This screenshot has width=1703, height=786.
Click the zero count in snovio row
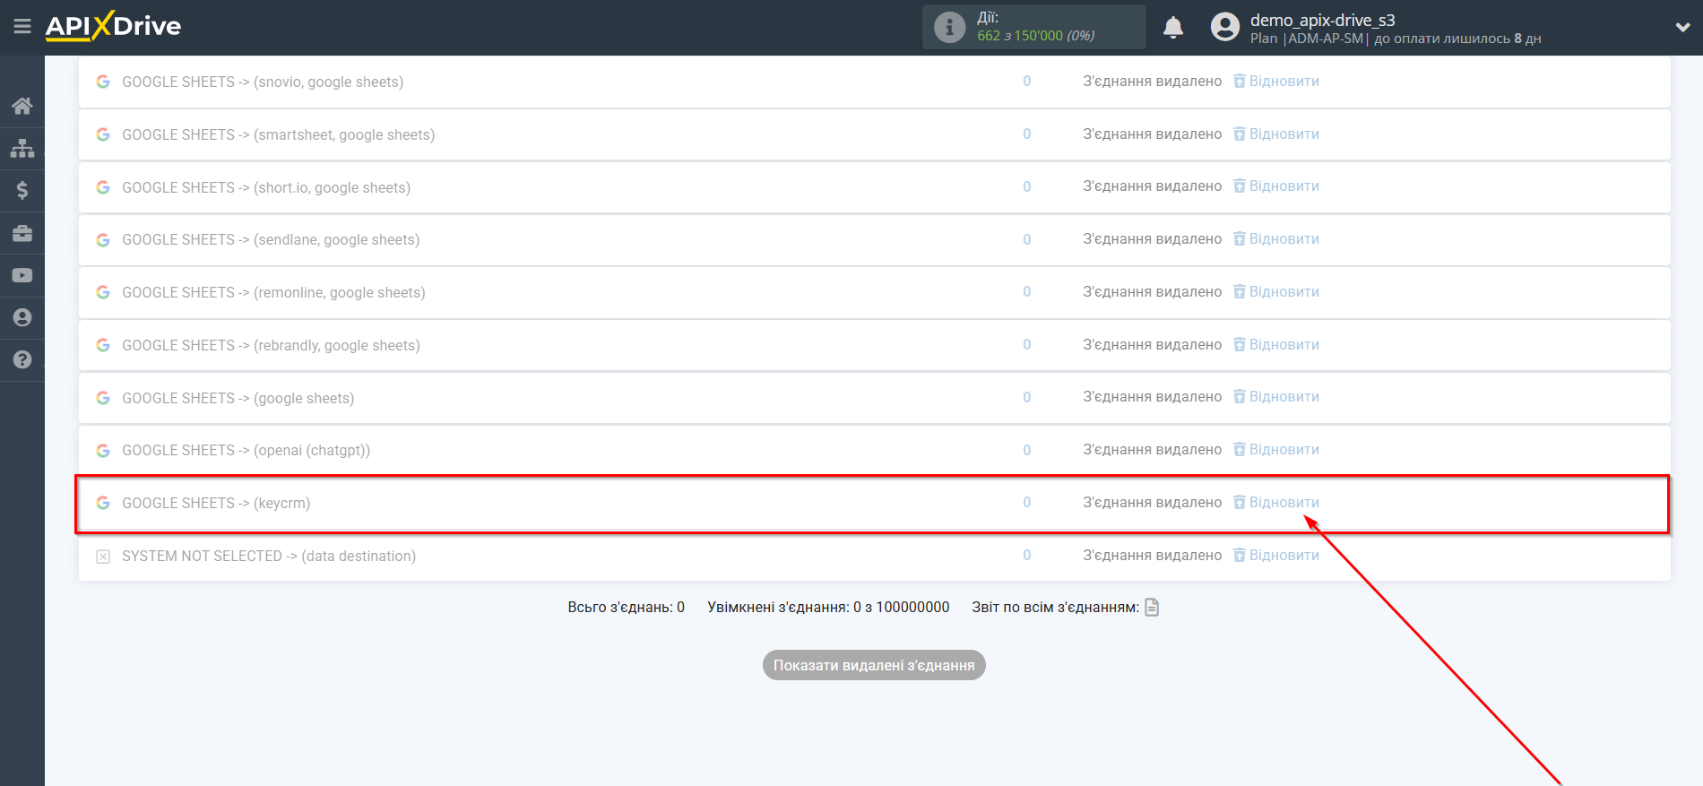[x=1027, y=81]
